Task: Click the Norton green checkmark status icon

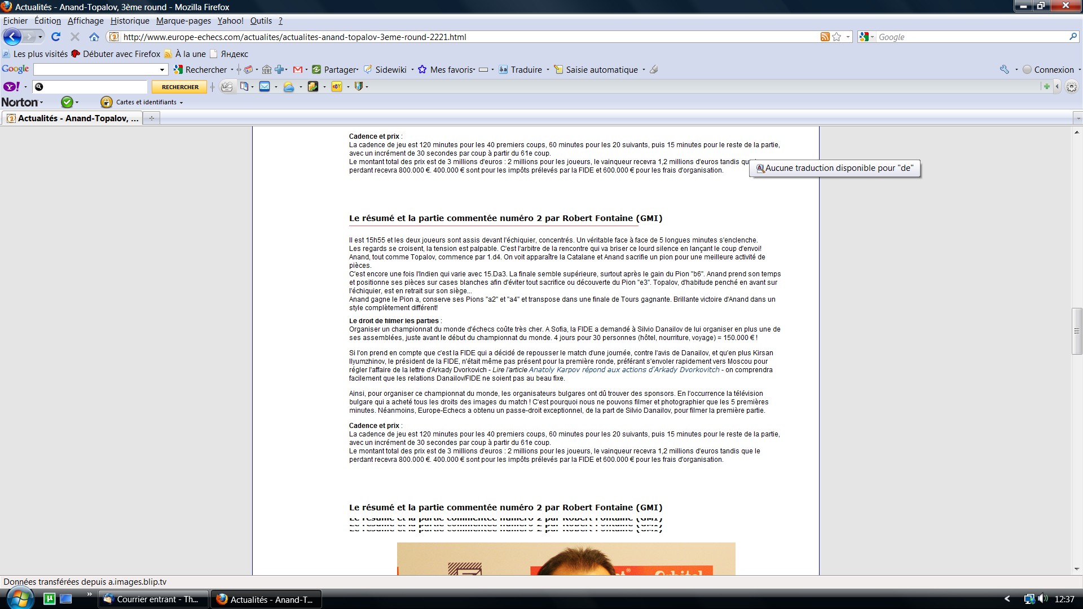Action: click(x=67, y=102)
